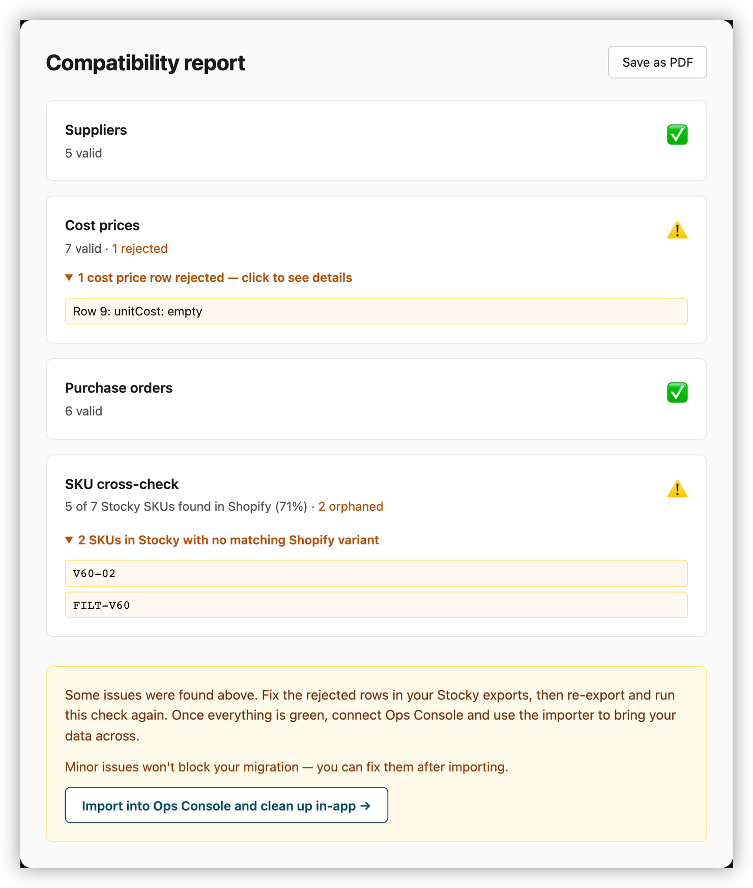Select the orphaned SKU FILT-V60
The width and height of the screenshot is (753, 888).
click(376, 605)
